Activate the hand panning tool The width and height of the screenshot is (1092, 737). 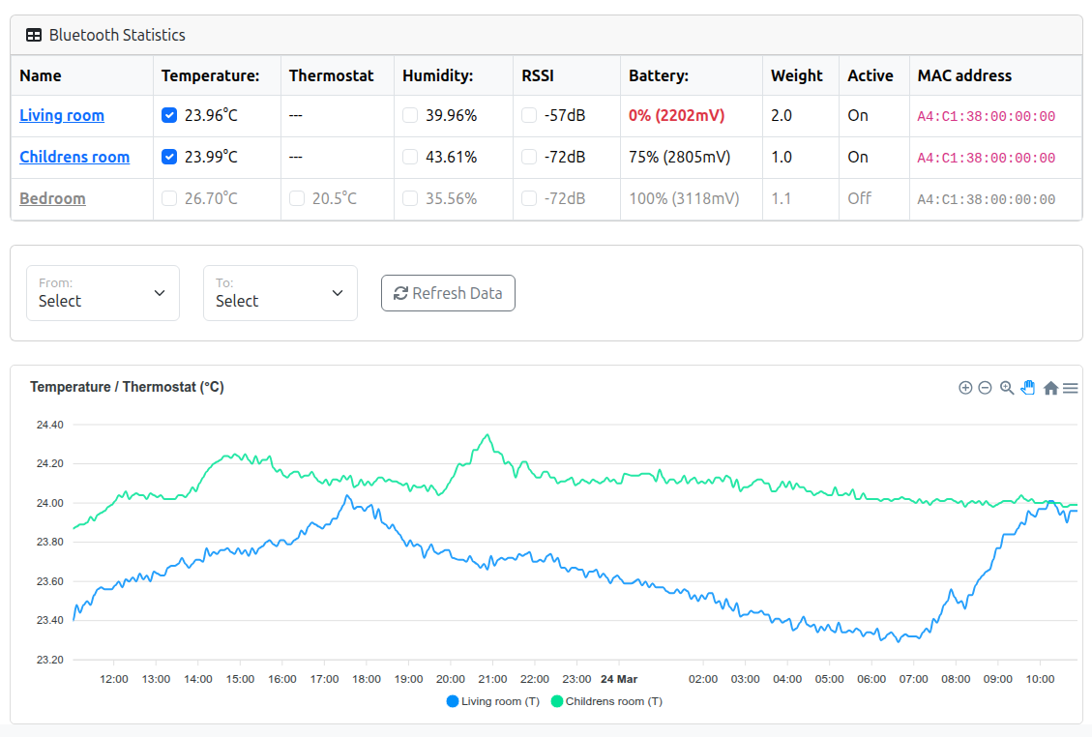[x=1028, y=388]
